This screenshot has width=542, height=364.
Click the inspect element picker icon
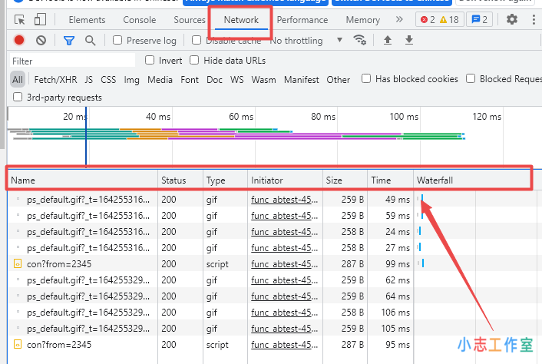pyautogui.click(x=20, y=20)
